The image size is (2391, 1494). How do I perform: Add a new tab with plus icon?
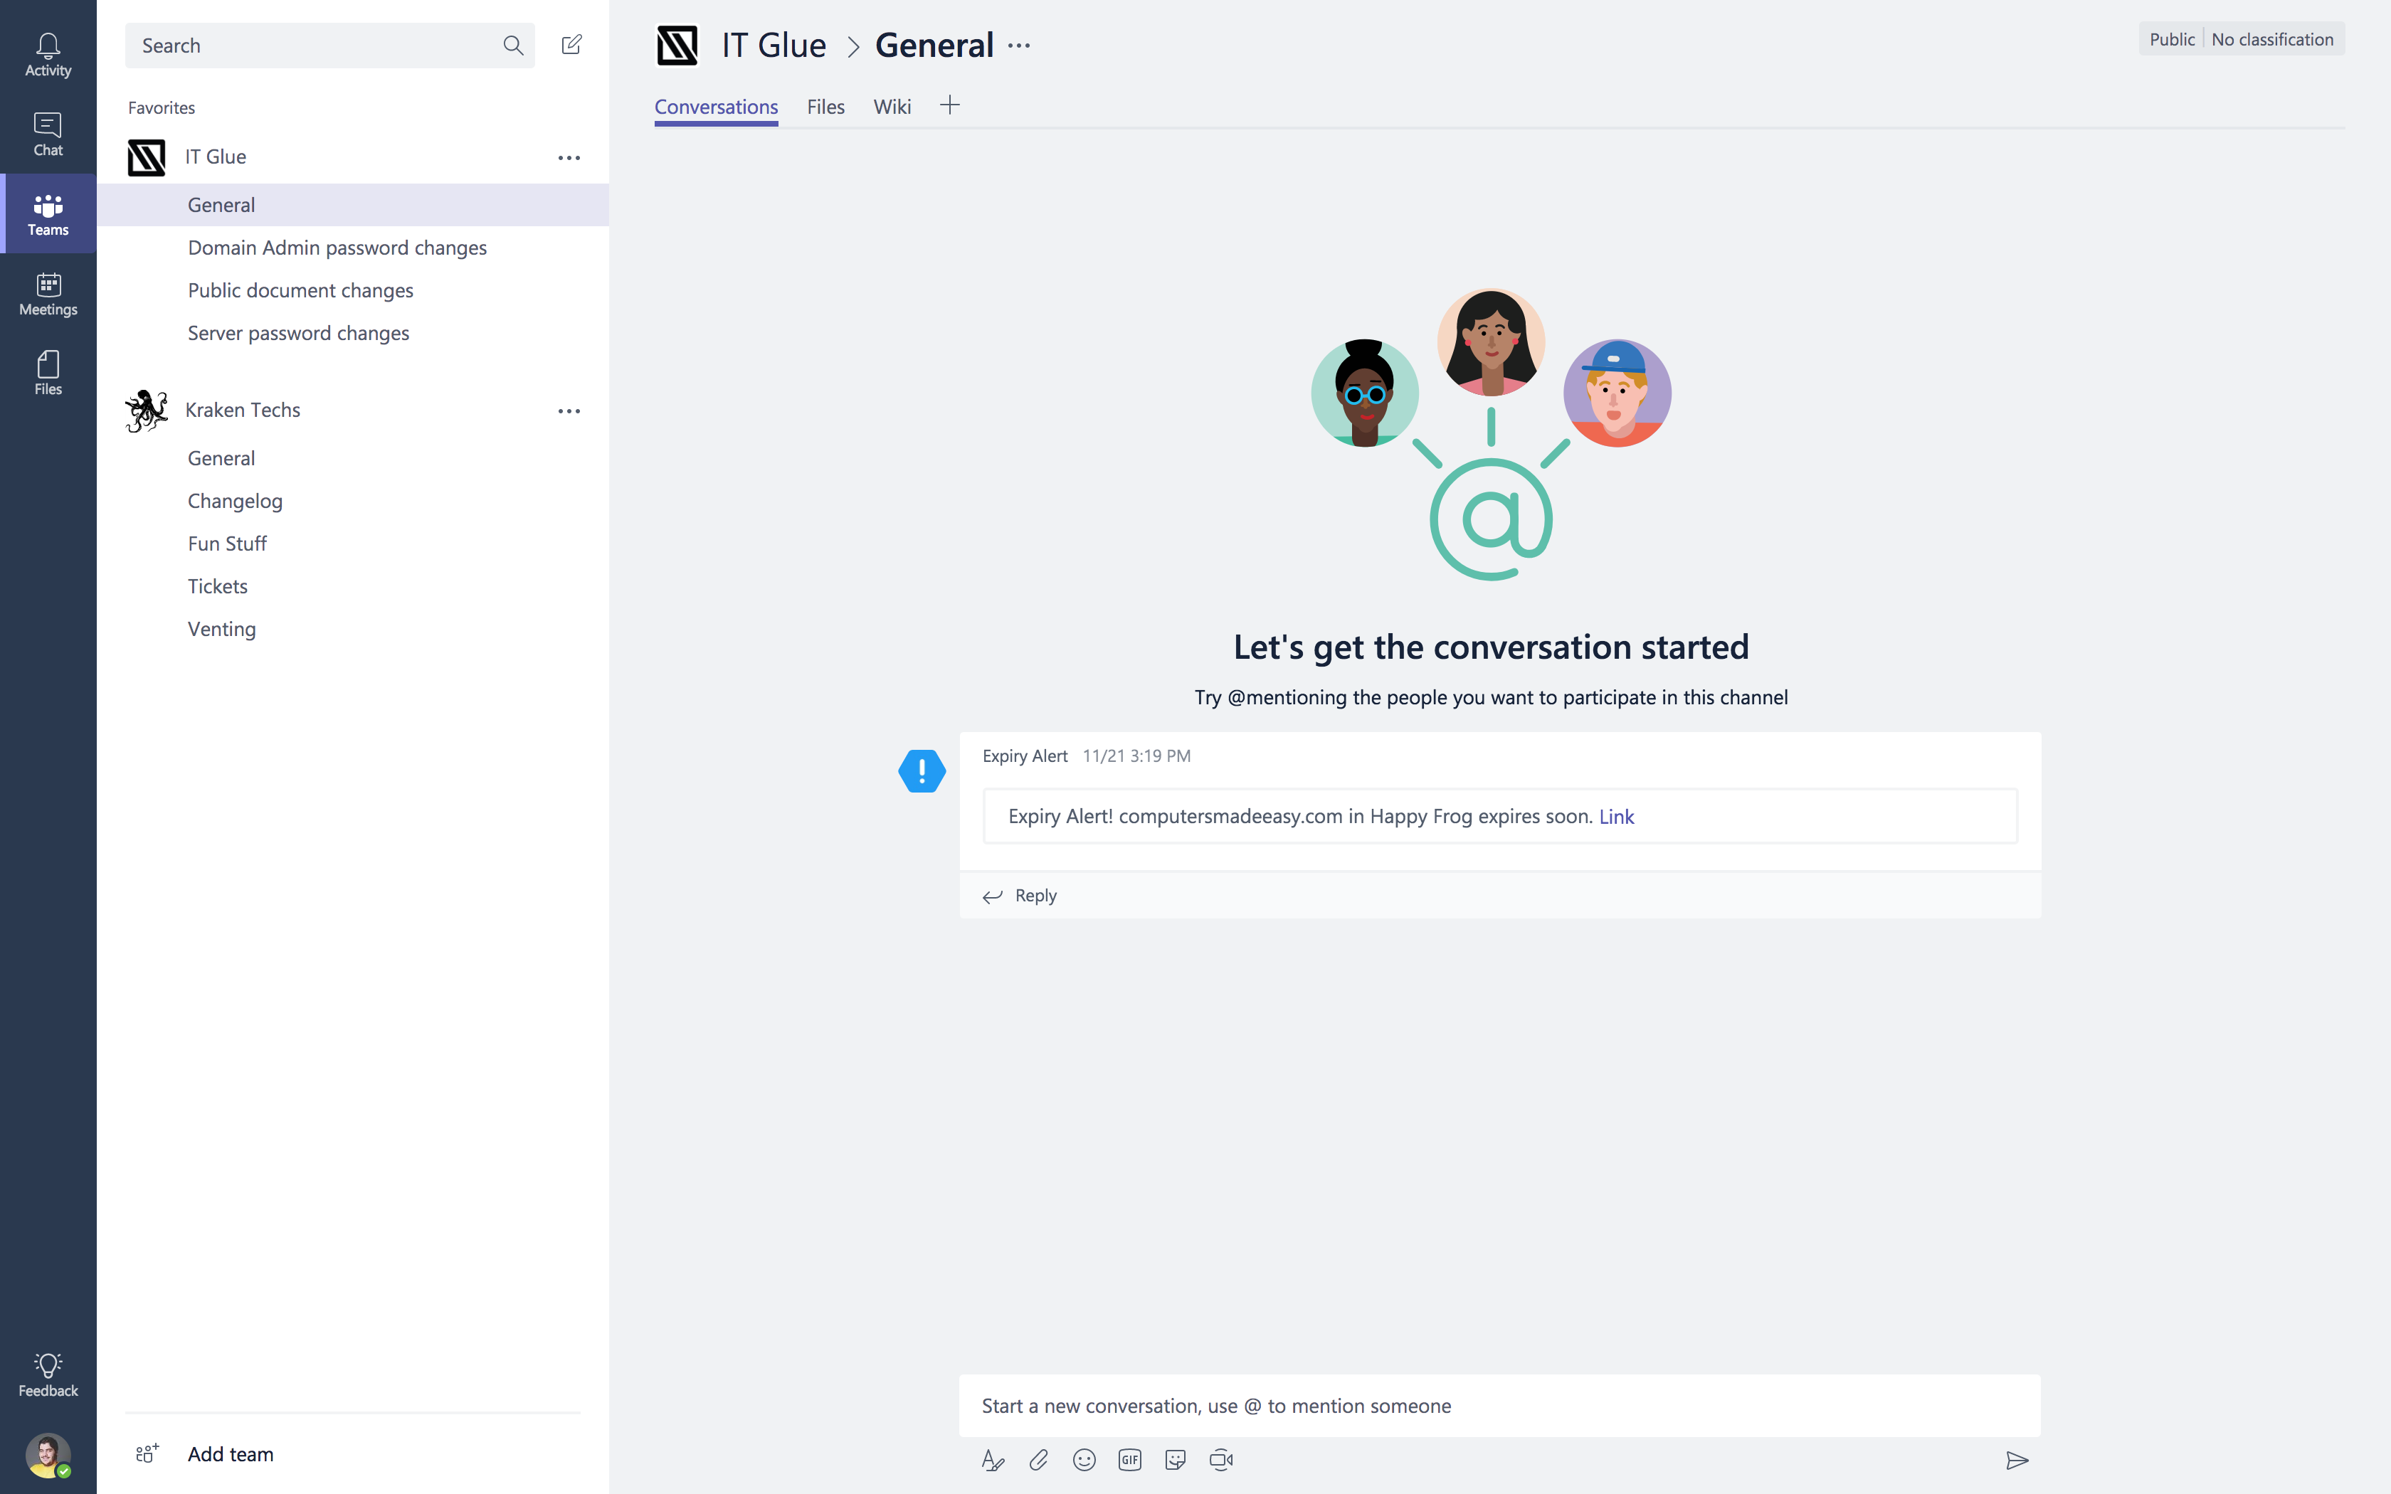[949, 105]
